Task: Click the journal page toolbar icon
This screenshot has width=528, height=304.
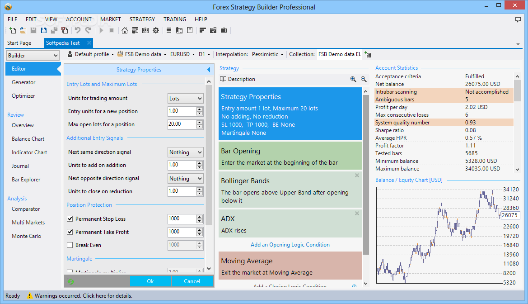Action: (x=190, y=30)
